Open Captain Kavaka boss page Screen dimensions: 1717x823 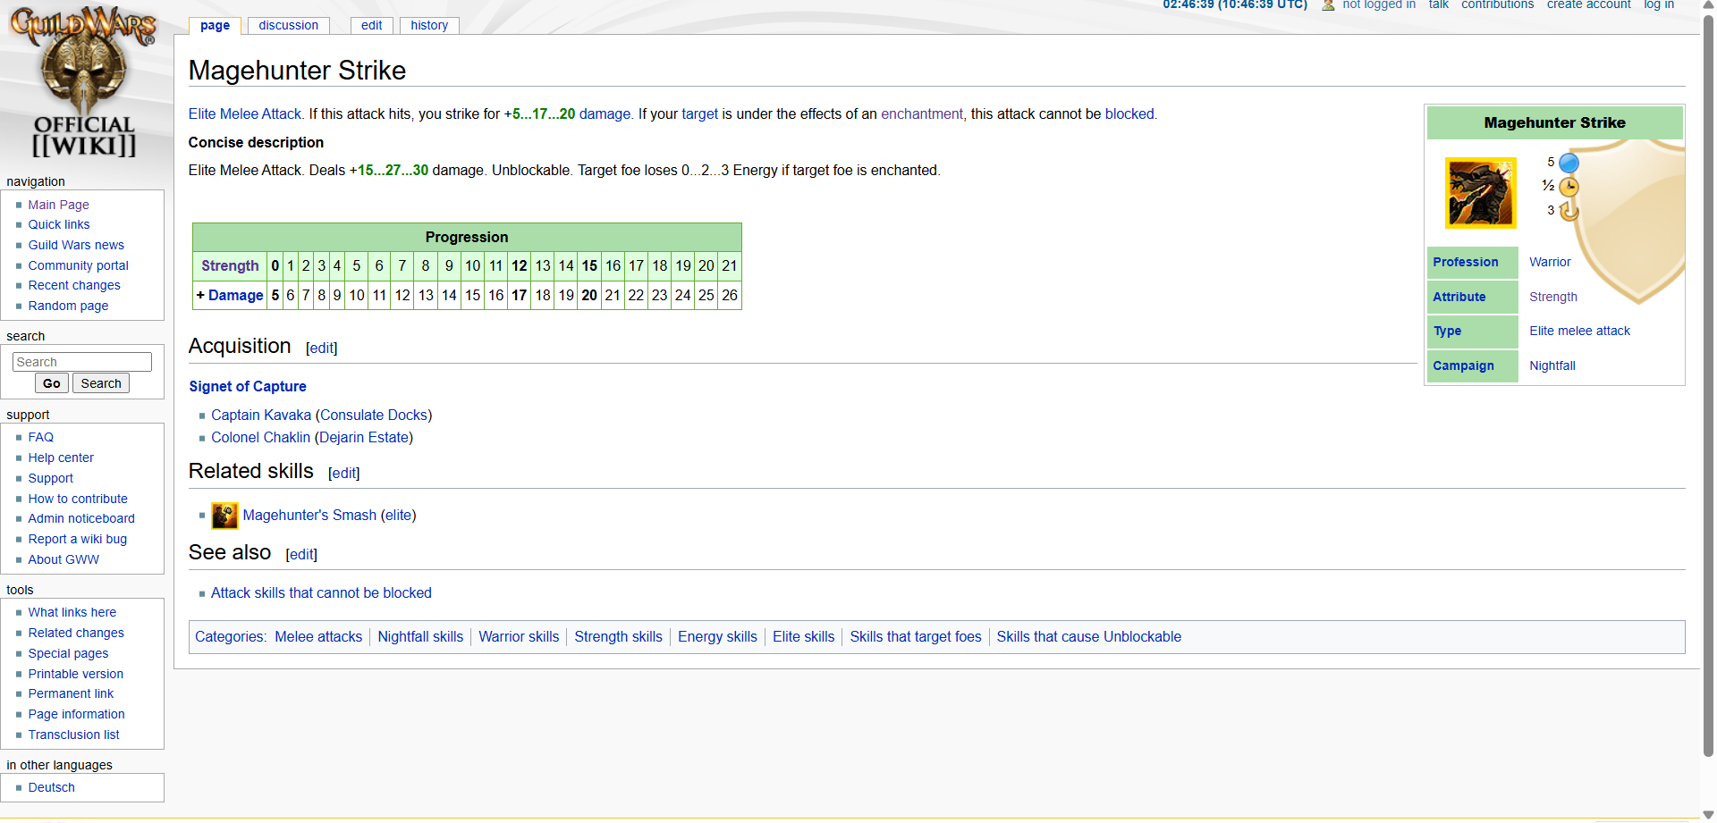pos(261,416)
